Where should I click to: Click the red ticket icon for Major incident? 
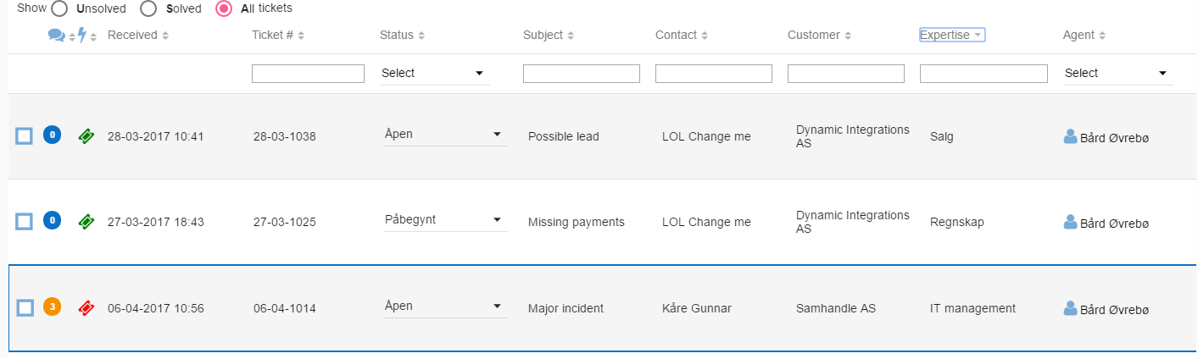pos(86,307)
